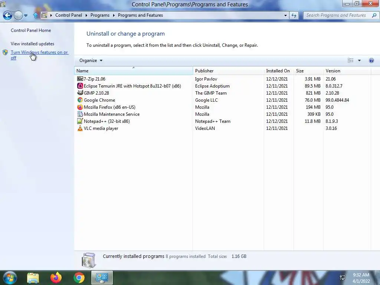This screenshot has height=285, width=380.
Task: Click the GIMP mascot icon
Action: click(80, 93)
